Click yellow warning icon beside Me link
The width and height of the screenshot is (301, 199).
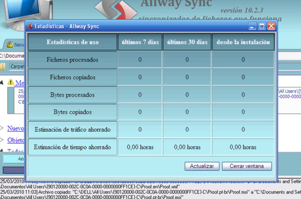click(x=10, y=82)
